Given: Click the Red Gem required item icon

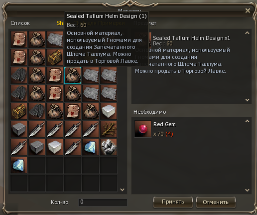Looking at the screenshot, I should point(143,129).
